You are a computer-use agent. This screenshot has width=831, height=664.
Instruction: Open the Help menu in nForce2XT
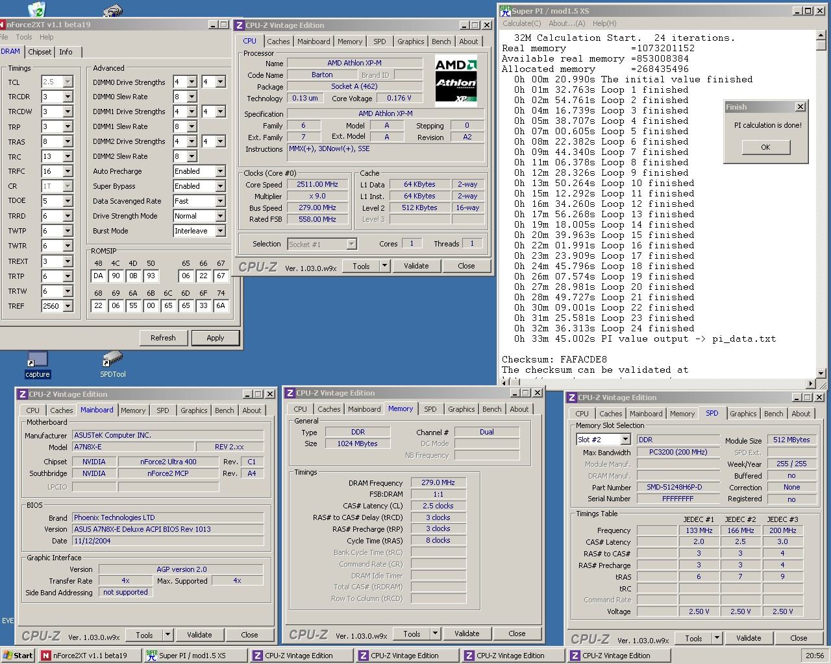click(x=47, y=37)
